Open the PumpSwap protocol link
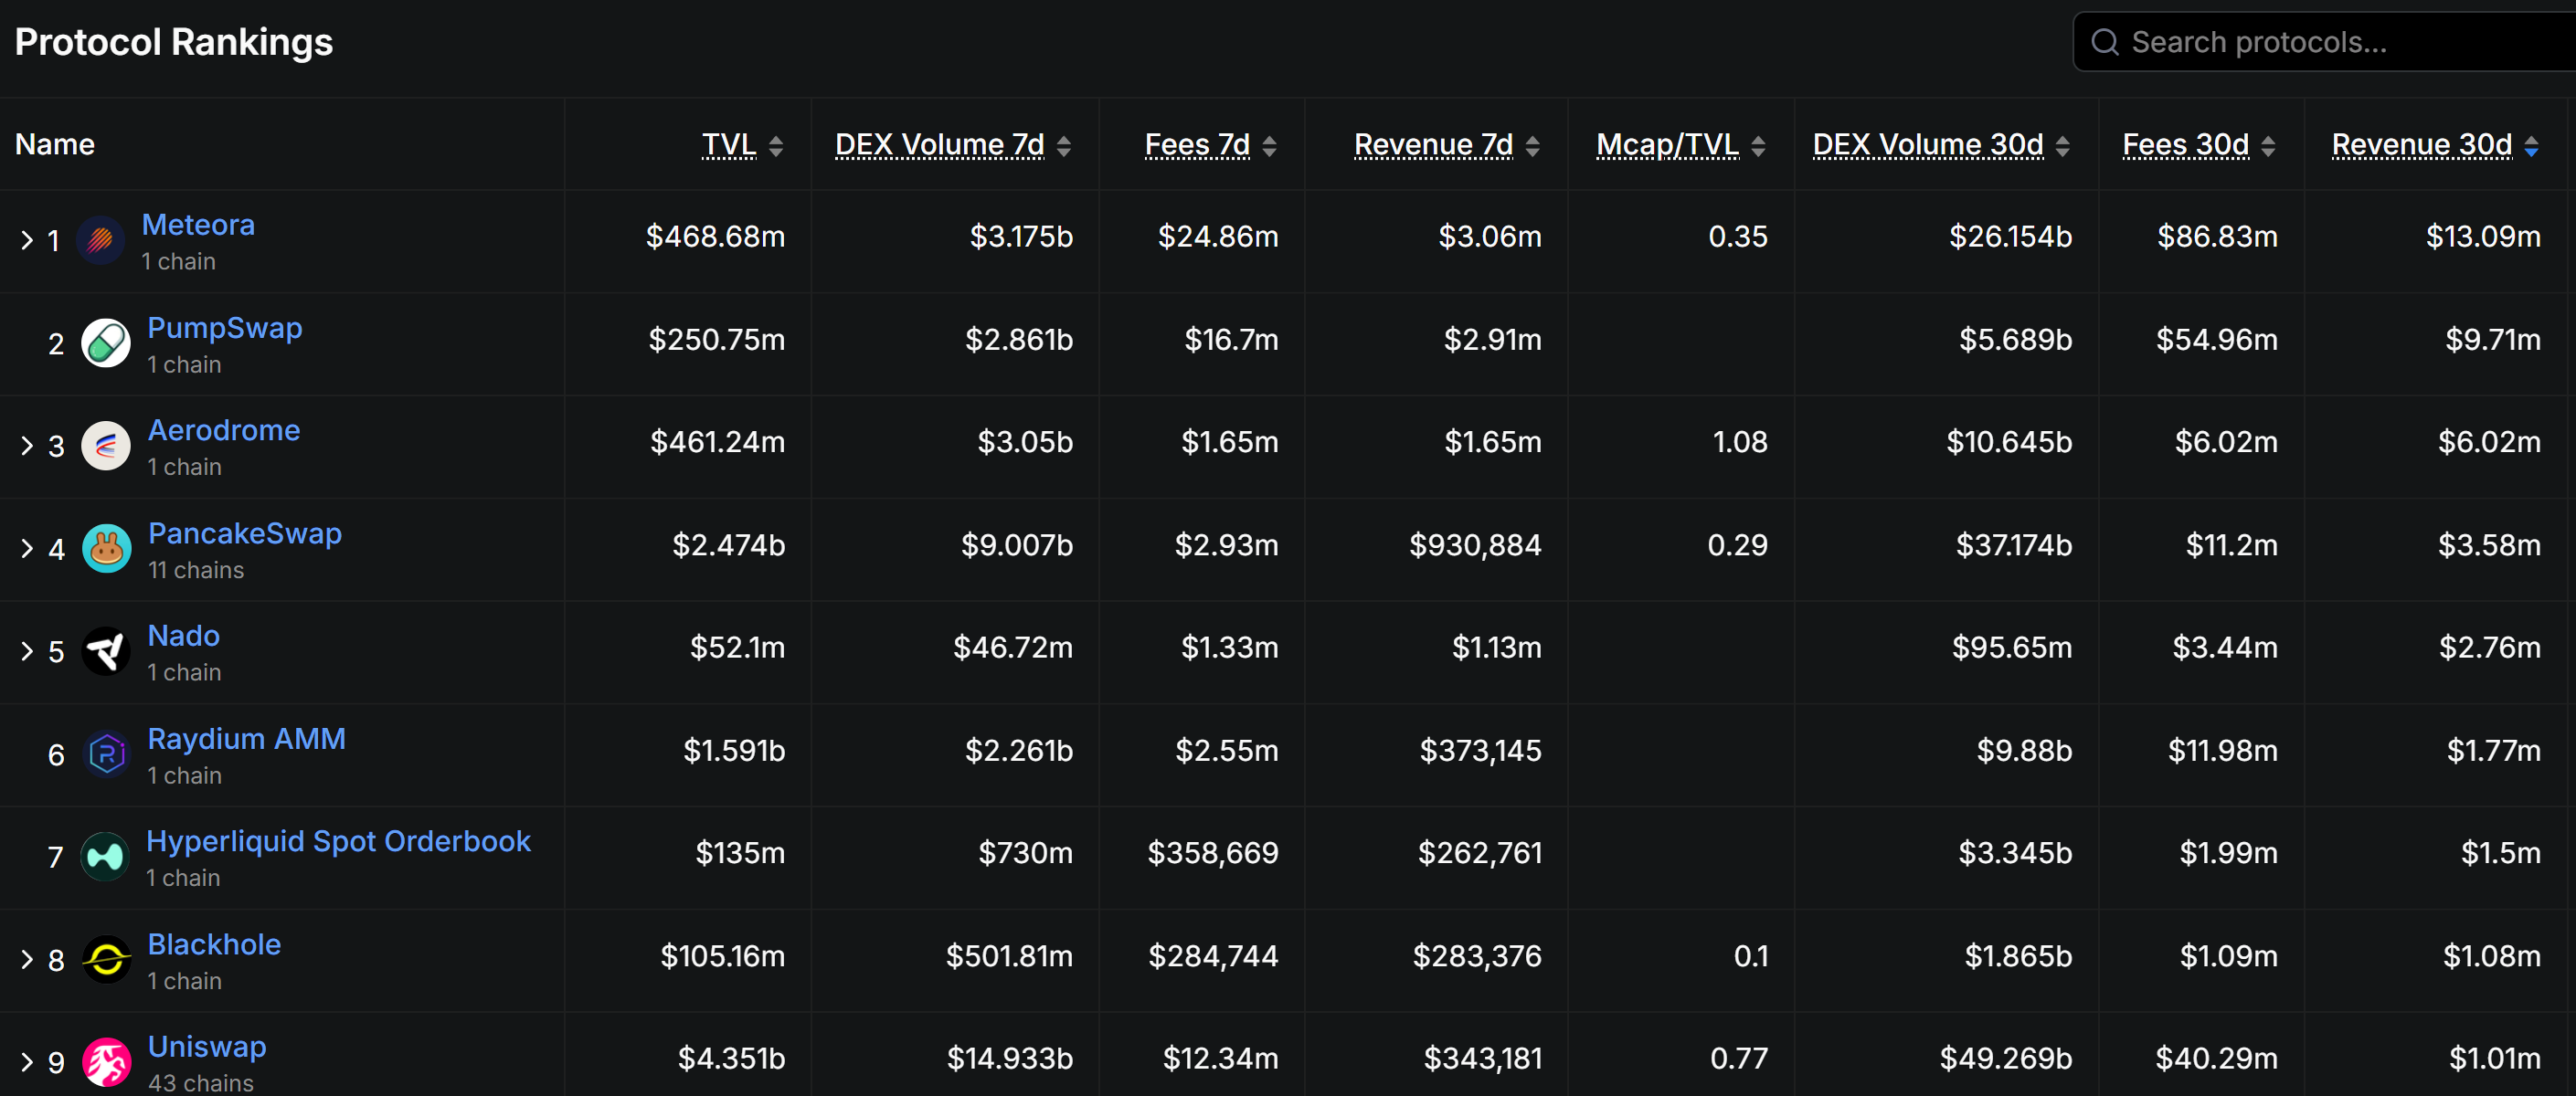 click(x=224, y=328)
